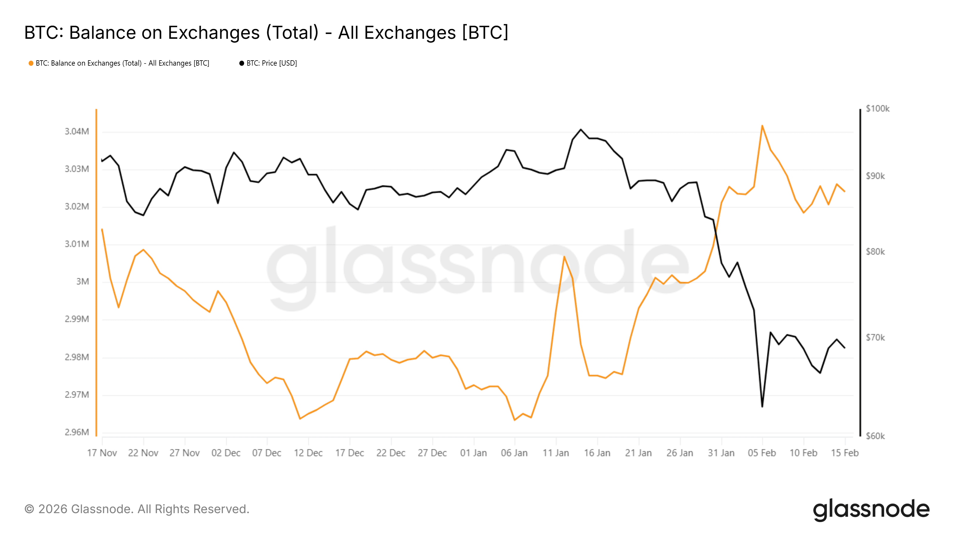Click the glassnode logo in the bottom-right corner
The image size is (955, 537).
[871, 509]
